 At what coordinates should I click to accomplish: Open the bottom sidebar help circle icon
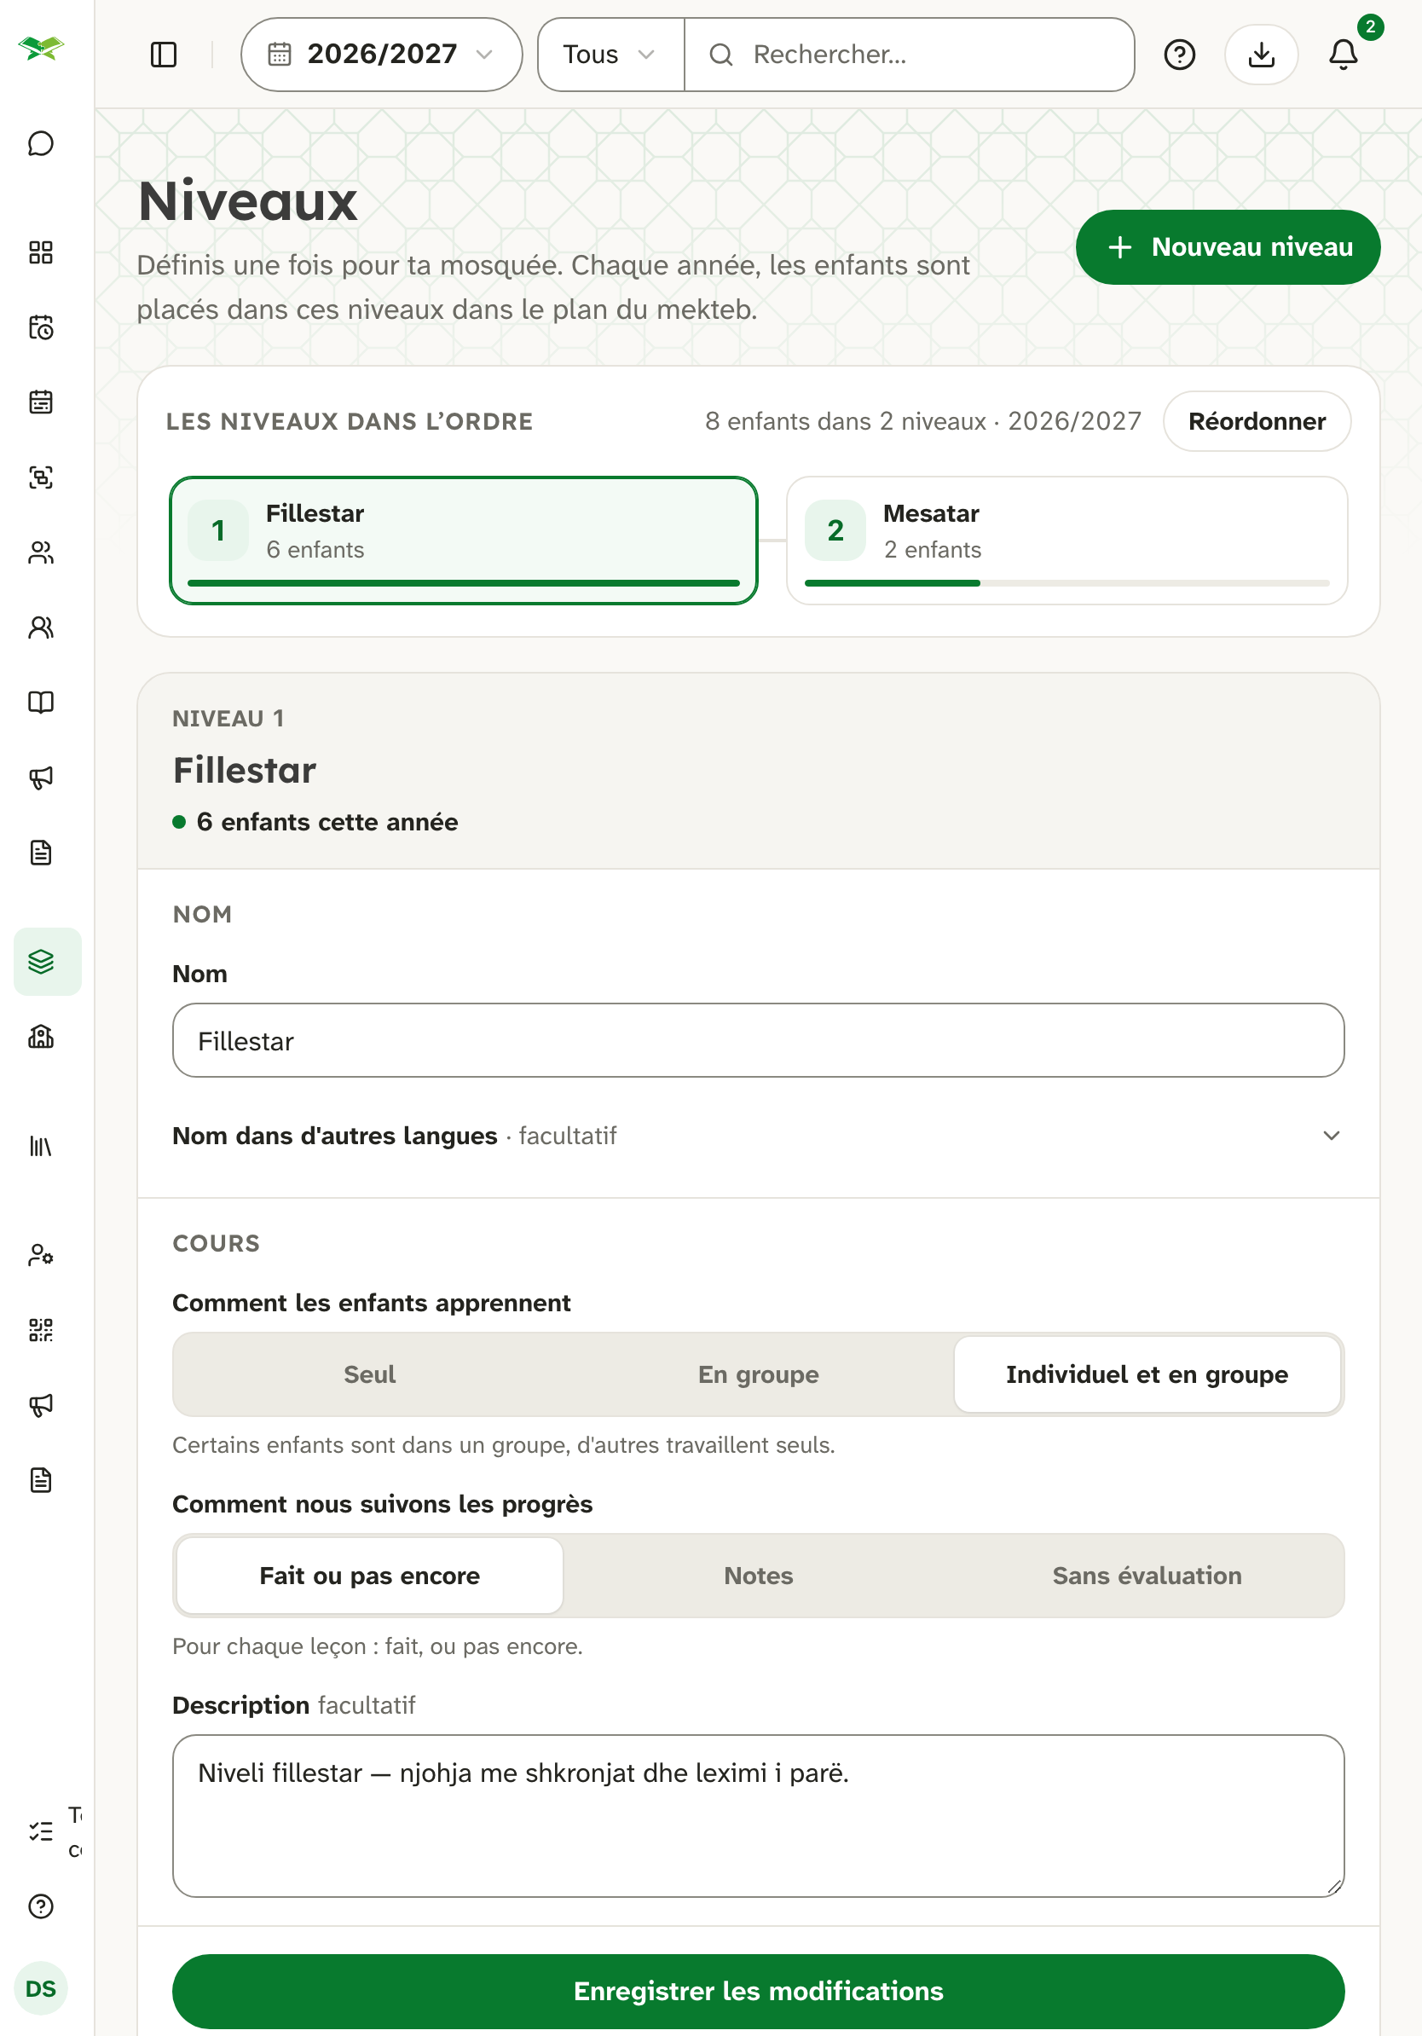point(41,1906)
